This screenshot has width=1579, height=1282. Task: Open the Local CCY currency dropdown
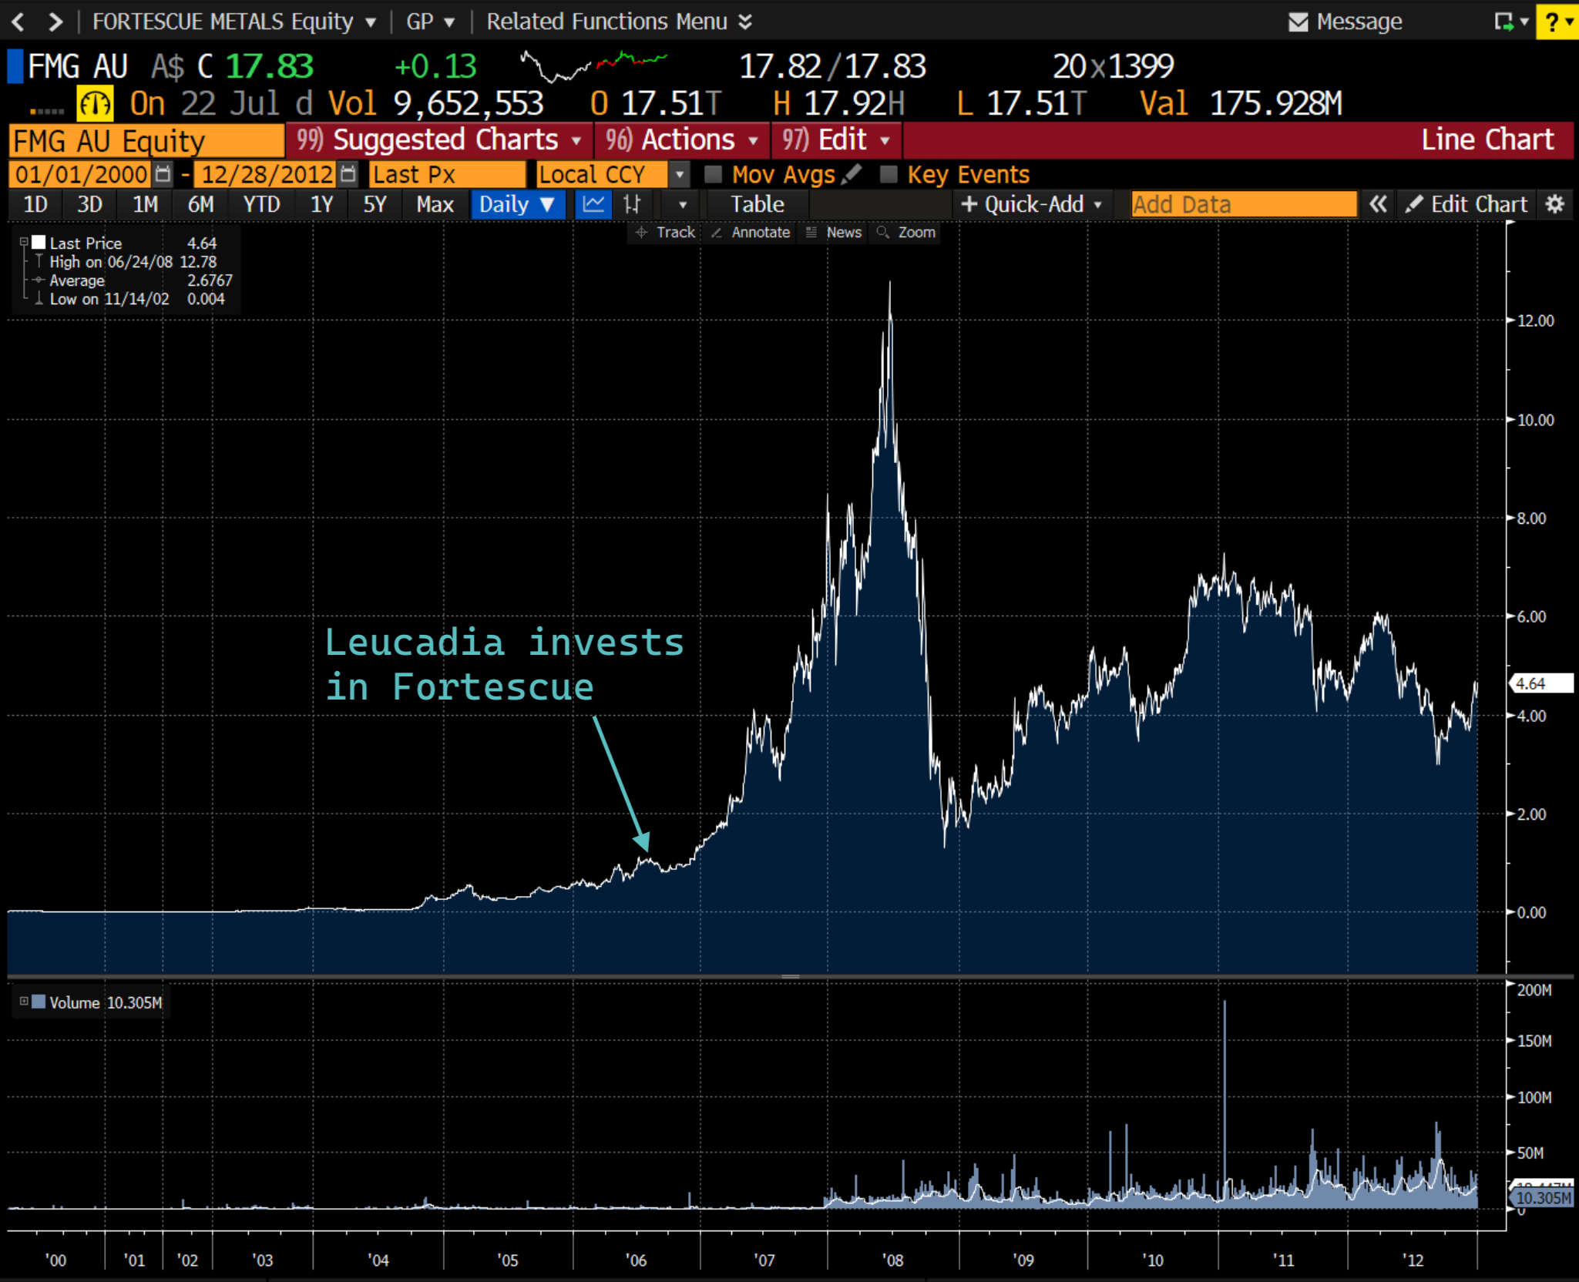tap(678, 174)
